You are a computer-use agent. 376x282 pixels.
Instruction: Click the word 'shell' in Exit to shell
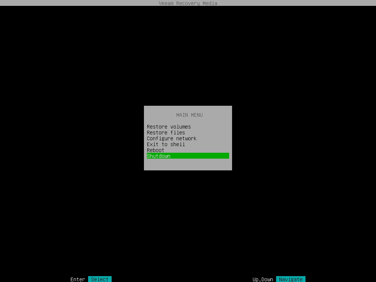click(x=177, y=144)
